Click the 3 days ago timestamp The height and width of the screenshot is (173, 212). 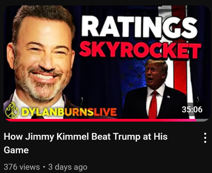tap(68, 167)
